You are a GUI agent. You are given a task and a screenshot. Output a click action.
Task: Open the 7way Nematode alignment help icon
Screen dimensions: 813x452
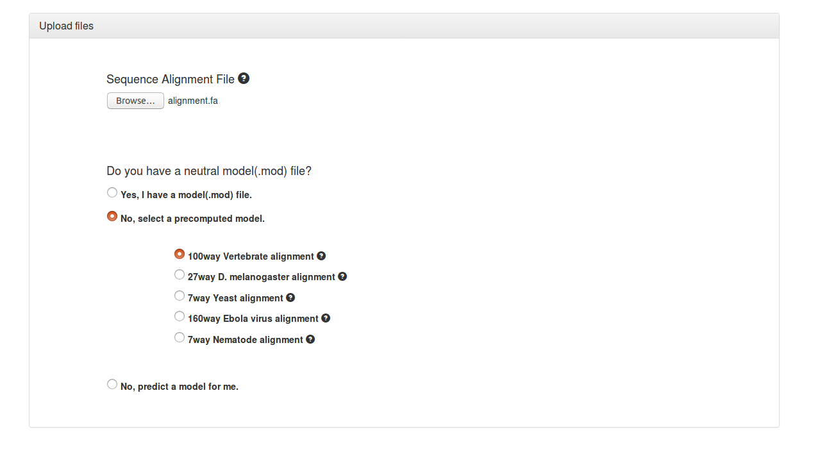[310, 339]
